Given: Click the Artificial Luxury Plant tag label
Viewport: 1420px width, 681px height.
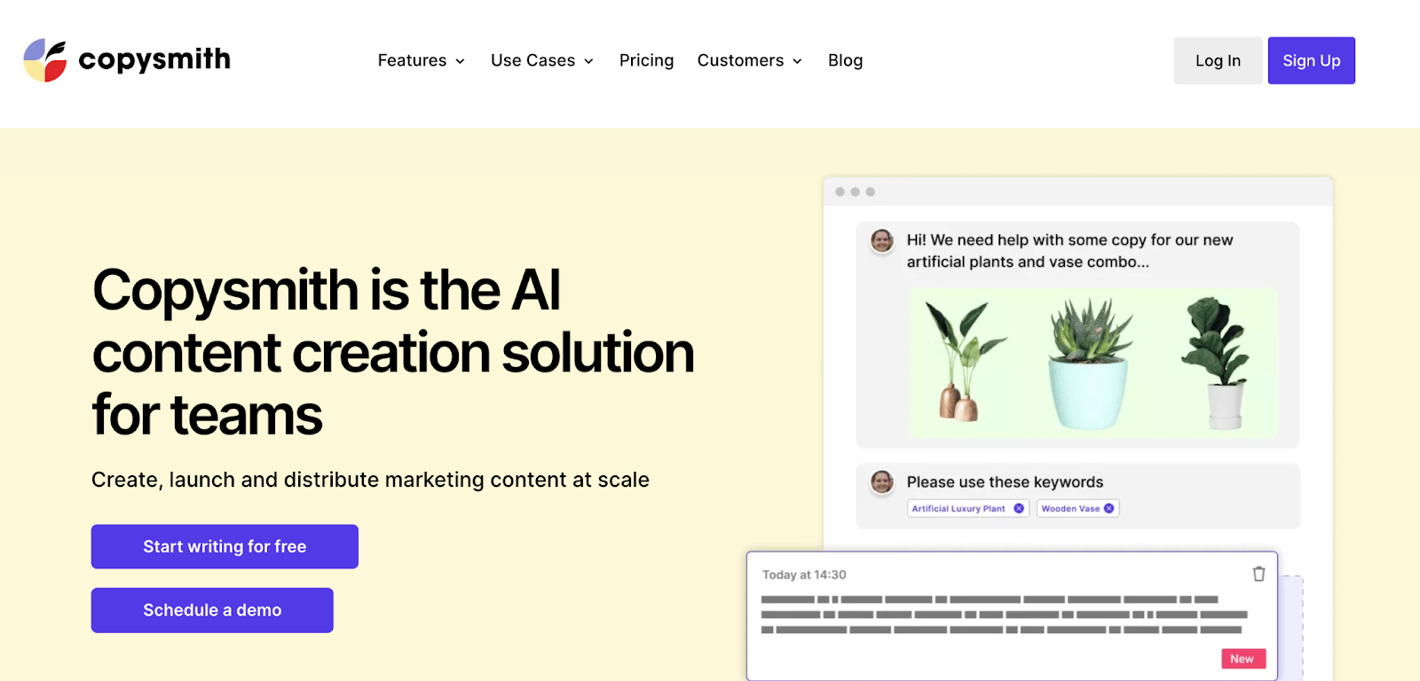Looking at the screenshot, I should tap(958, 508).
